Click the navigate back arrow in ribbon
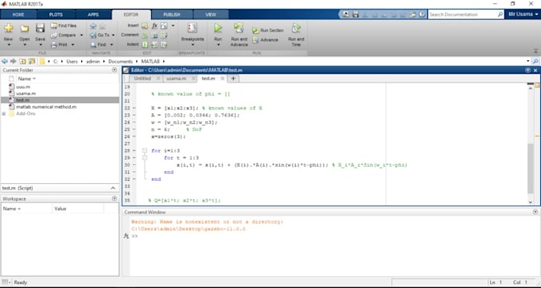 pos(93,26)
